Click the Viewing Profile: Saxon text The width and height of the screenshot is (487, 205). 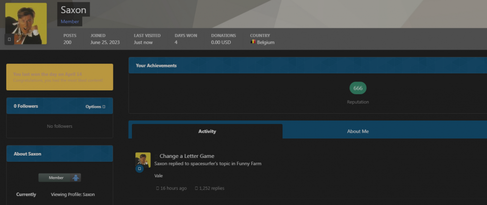pos(73,194)
